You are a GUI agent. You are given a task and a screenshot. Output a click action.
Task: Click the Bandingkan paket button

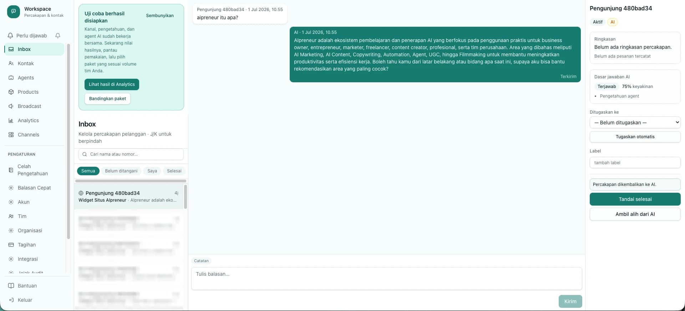click(107, 99)
